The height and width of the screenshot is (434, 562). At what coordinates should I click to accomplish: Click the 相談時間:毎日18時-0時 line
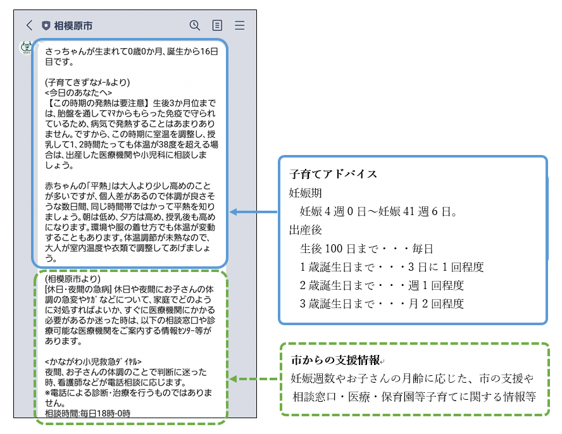88,412
